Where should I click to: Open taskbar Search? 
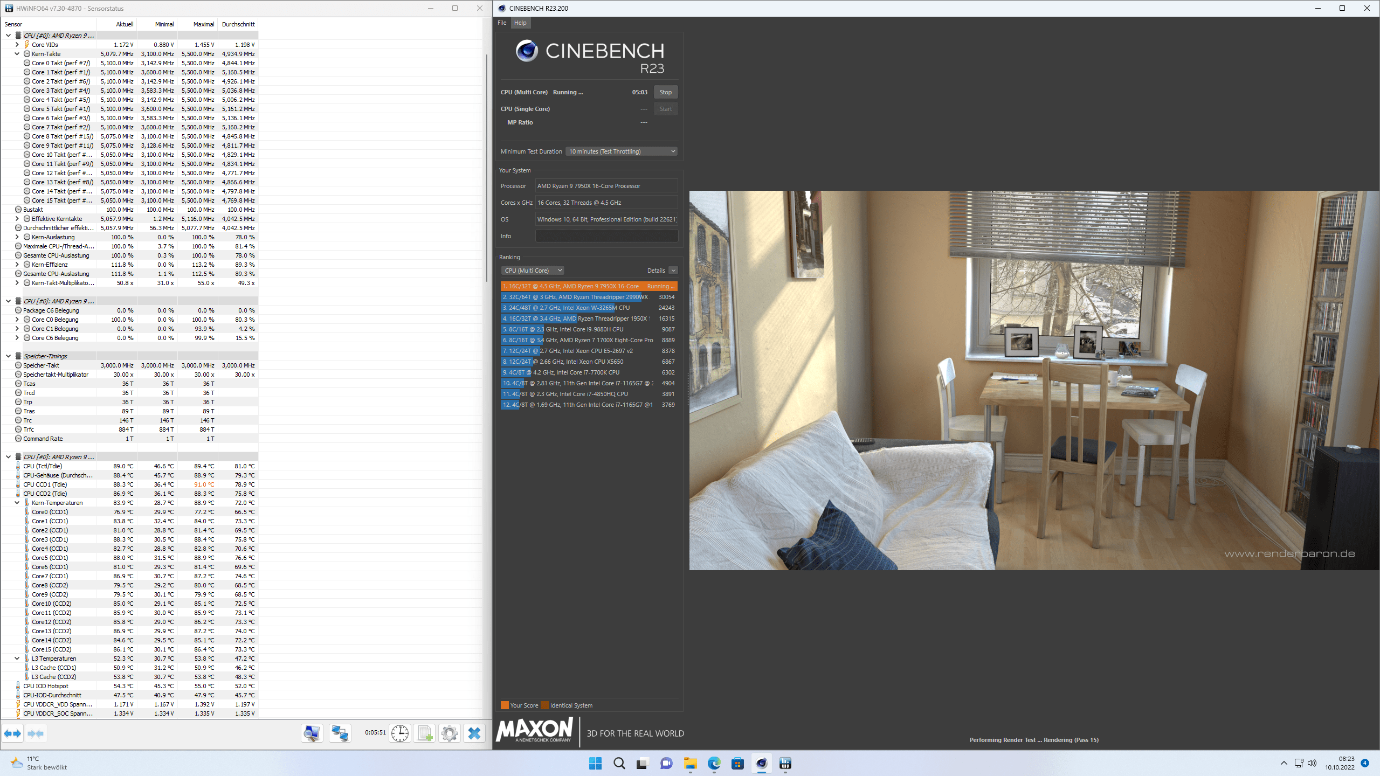(619, 763)
